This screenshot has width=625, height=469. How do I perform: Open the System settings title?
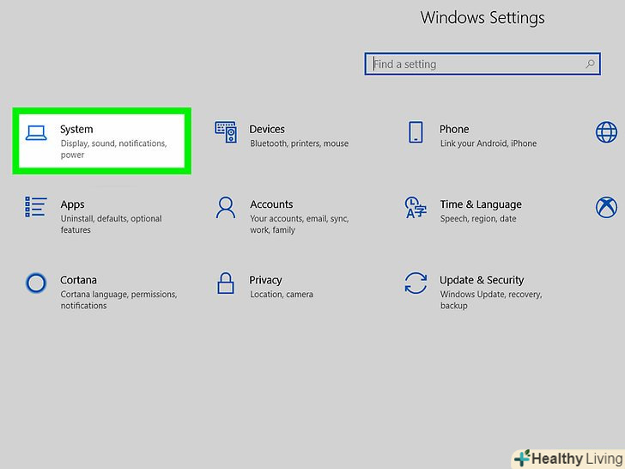[x=76, y=130]
